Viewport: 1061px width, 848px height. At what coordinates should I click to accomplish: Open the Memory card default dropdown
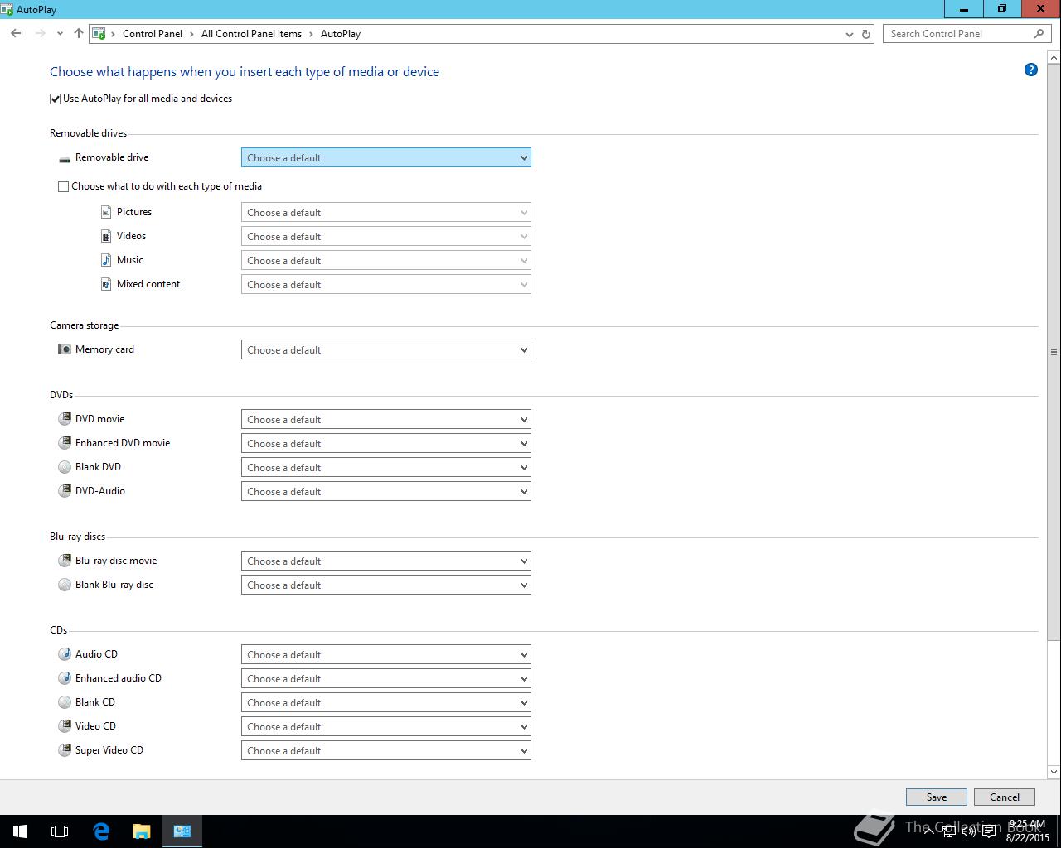coord(386,349)
